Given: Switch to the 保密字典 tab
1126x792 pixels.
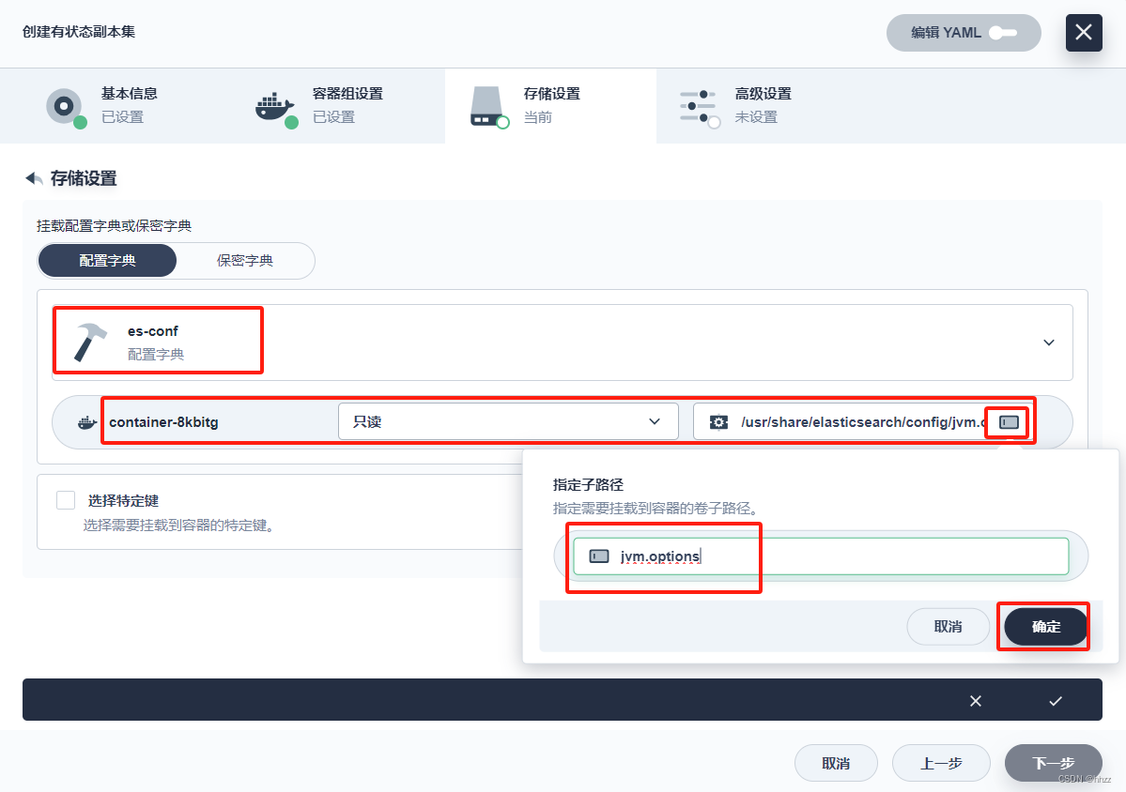Looking at the screenshot, I should pyautogui.click(x=246, y=260).
